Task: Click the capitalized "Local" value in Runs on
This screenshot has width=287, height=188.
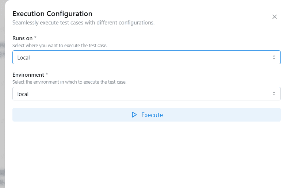Action: [x=24, y=58]
